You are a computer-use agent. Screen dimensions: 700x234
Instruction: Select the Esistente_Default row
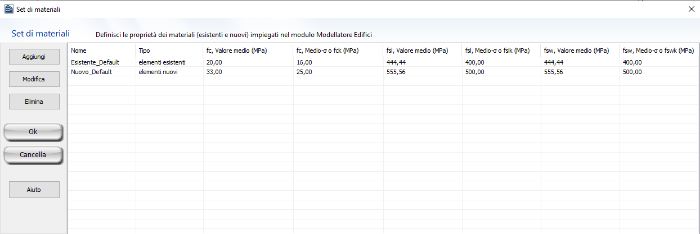click(x=95, y=62)
